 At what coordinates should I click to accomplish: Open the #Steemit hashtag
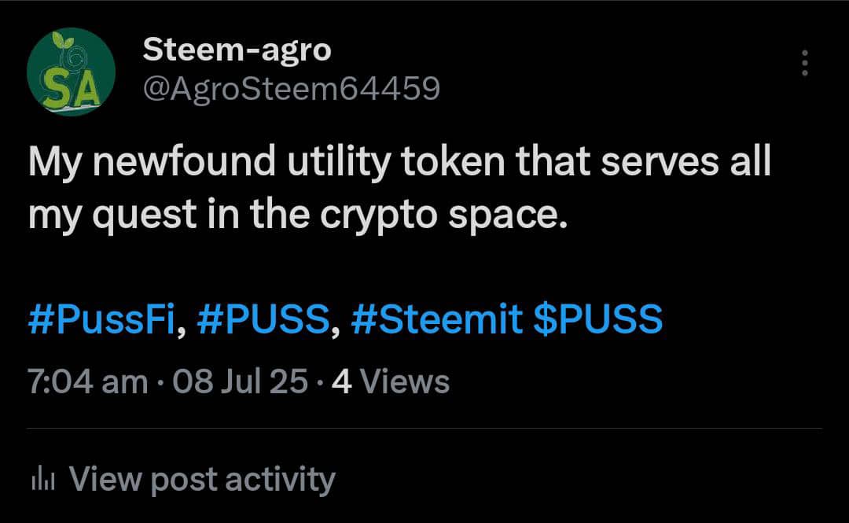(x=437, y=320)
